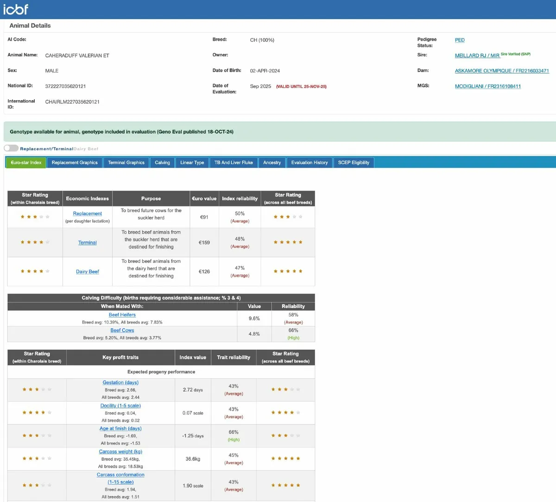Follow the MODIGLIANI maternal grandsire link
The width and height of the screenshot is (556, 502).
(488, 86)
